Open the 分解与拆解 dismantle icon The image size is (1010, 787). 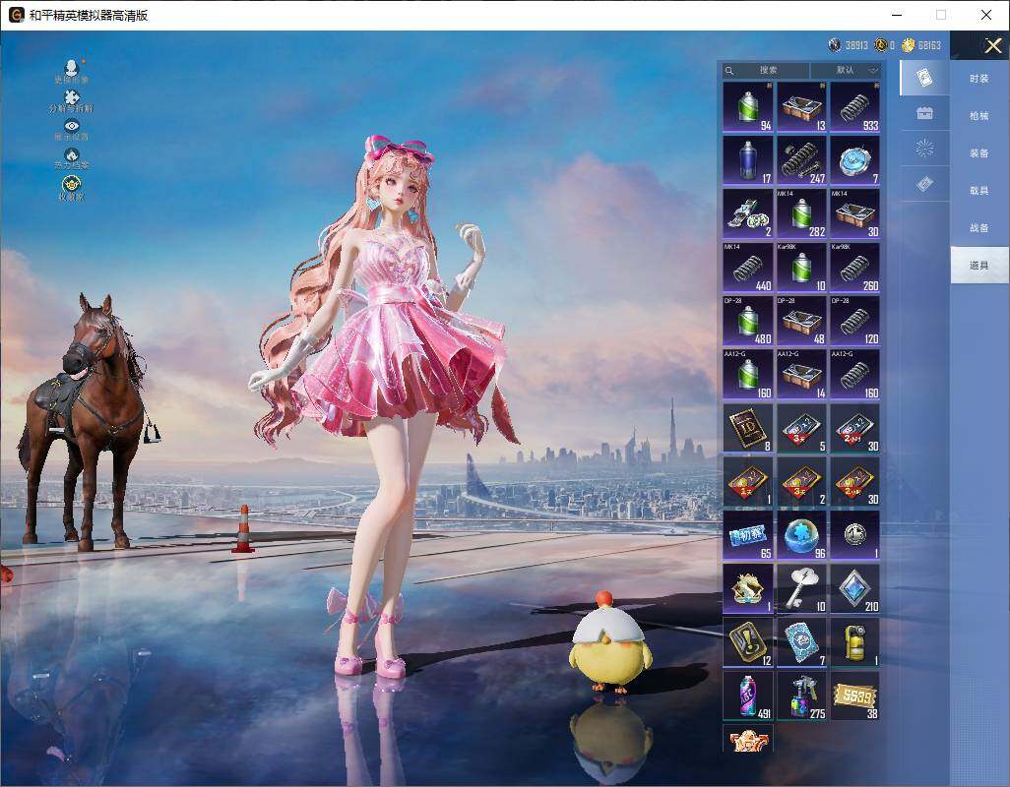pyautogui.click(x=72, y=100)
